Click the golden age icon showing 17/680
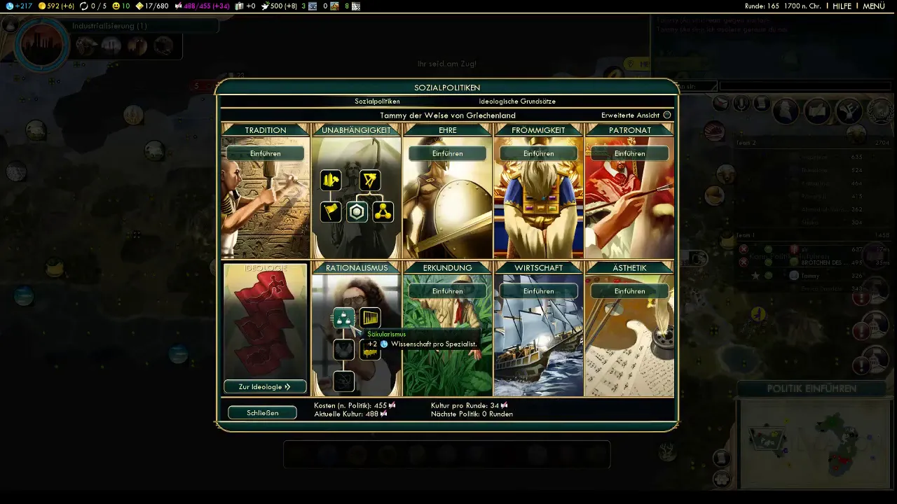This screenshot has width=897, height=504. pos(139,6)
